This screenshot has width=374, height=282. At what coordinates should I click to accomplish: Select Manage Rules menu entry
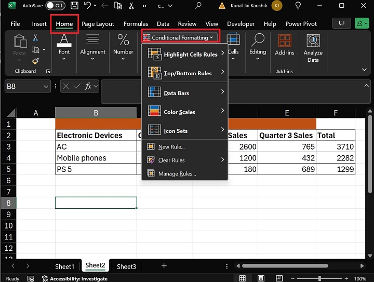tap(177, 173)
